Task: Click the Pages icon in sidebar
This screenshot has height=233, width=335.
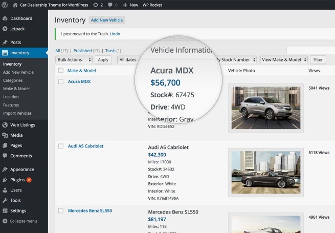Action: (x=5, y=145)
